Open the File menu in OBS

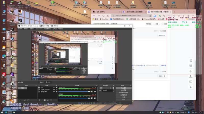coord(20,29)
